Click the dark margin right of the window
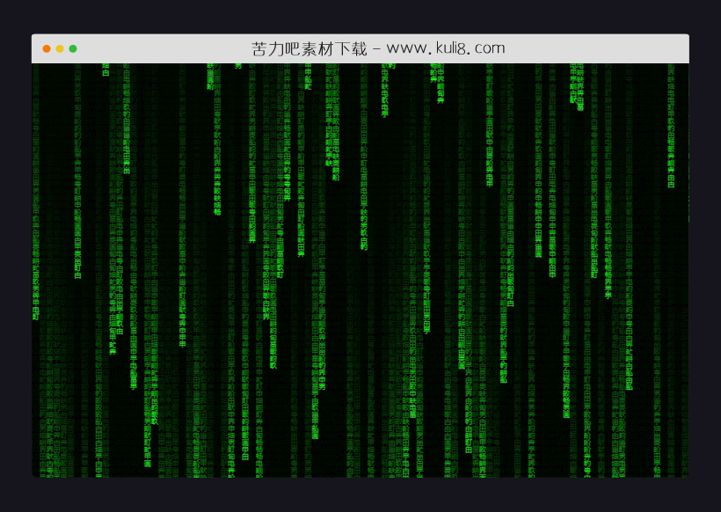Image resolution: width=721 pixels, height=512 pixels. tap(705, 264)
